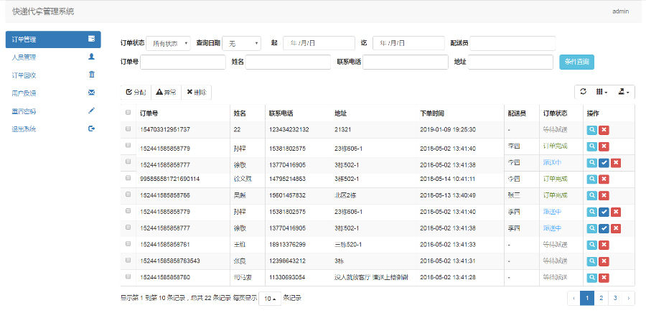
Task: Check the checkbox for order 152441585858760
Action: [x=128, y=276]
